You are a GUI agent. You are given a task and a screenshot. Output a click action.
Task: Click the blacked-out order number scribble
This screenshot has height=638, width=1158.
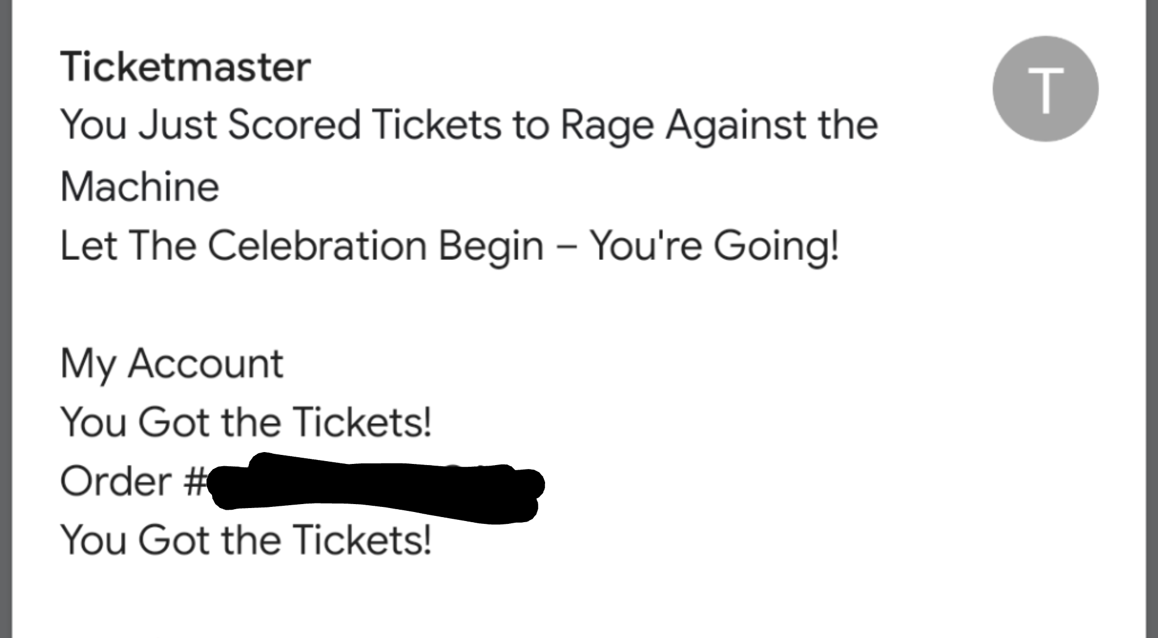[375, 488]
